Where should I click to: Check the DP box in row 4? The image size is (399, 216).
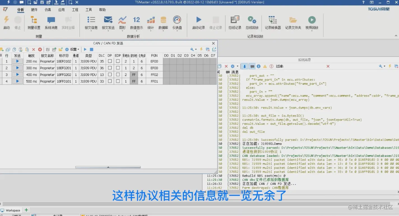click(x=110, y=81)
